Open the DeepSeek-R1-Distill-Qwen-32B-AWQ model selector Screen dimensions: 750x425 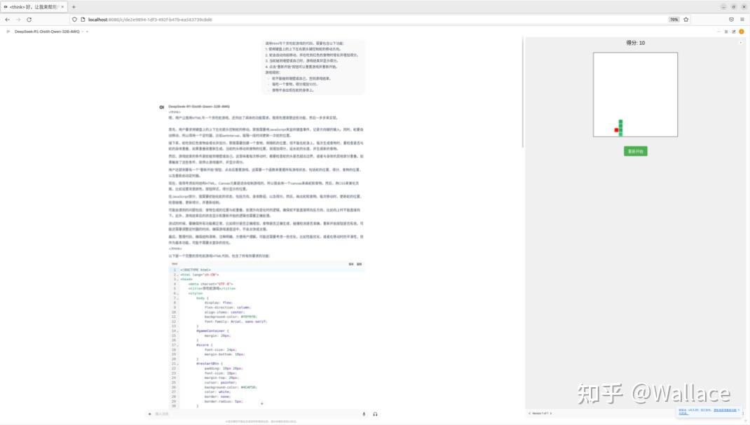coord(48,32)
